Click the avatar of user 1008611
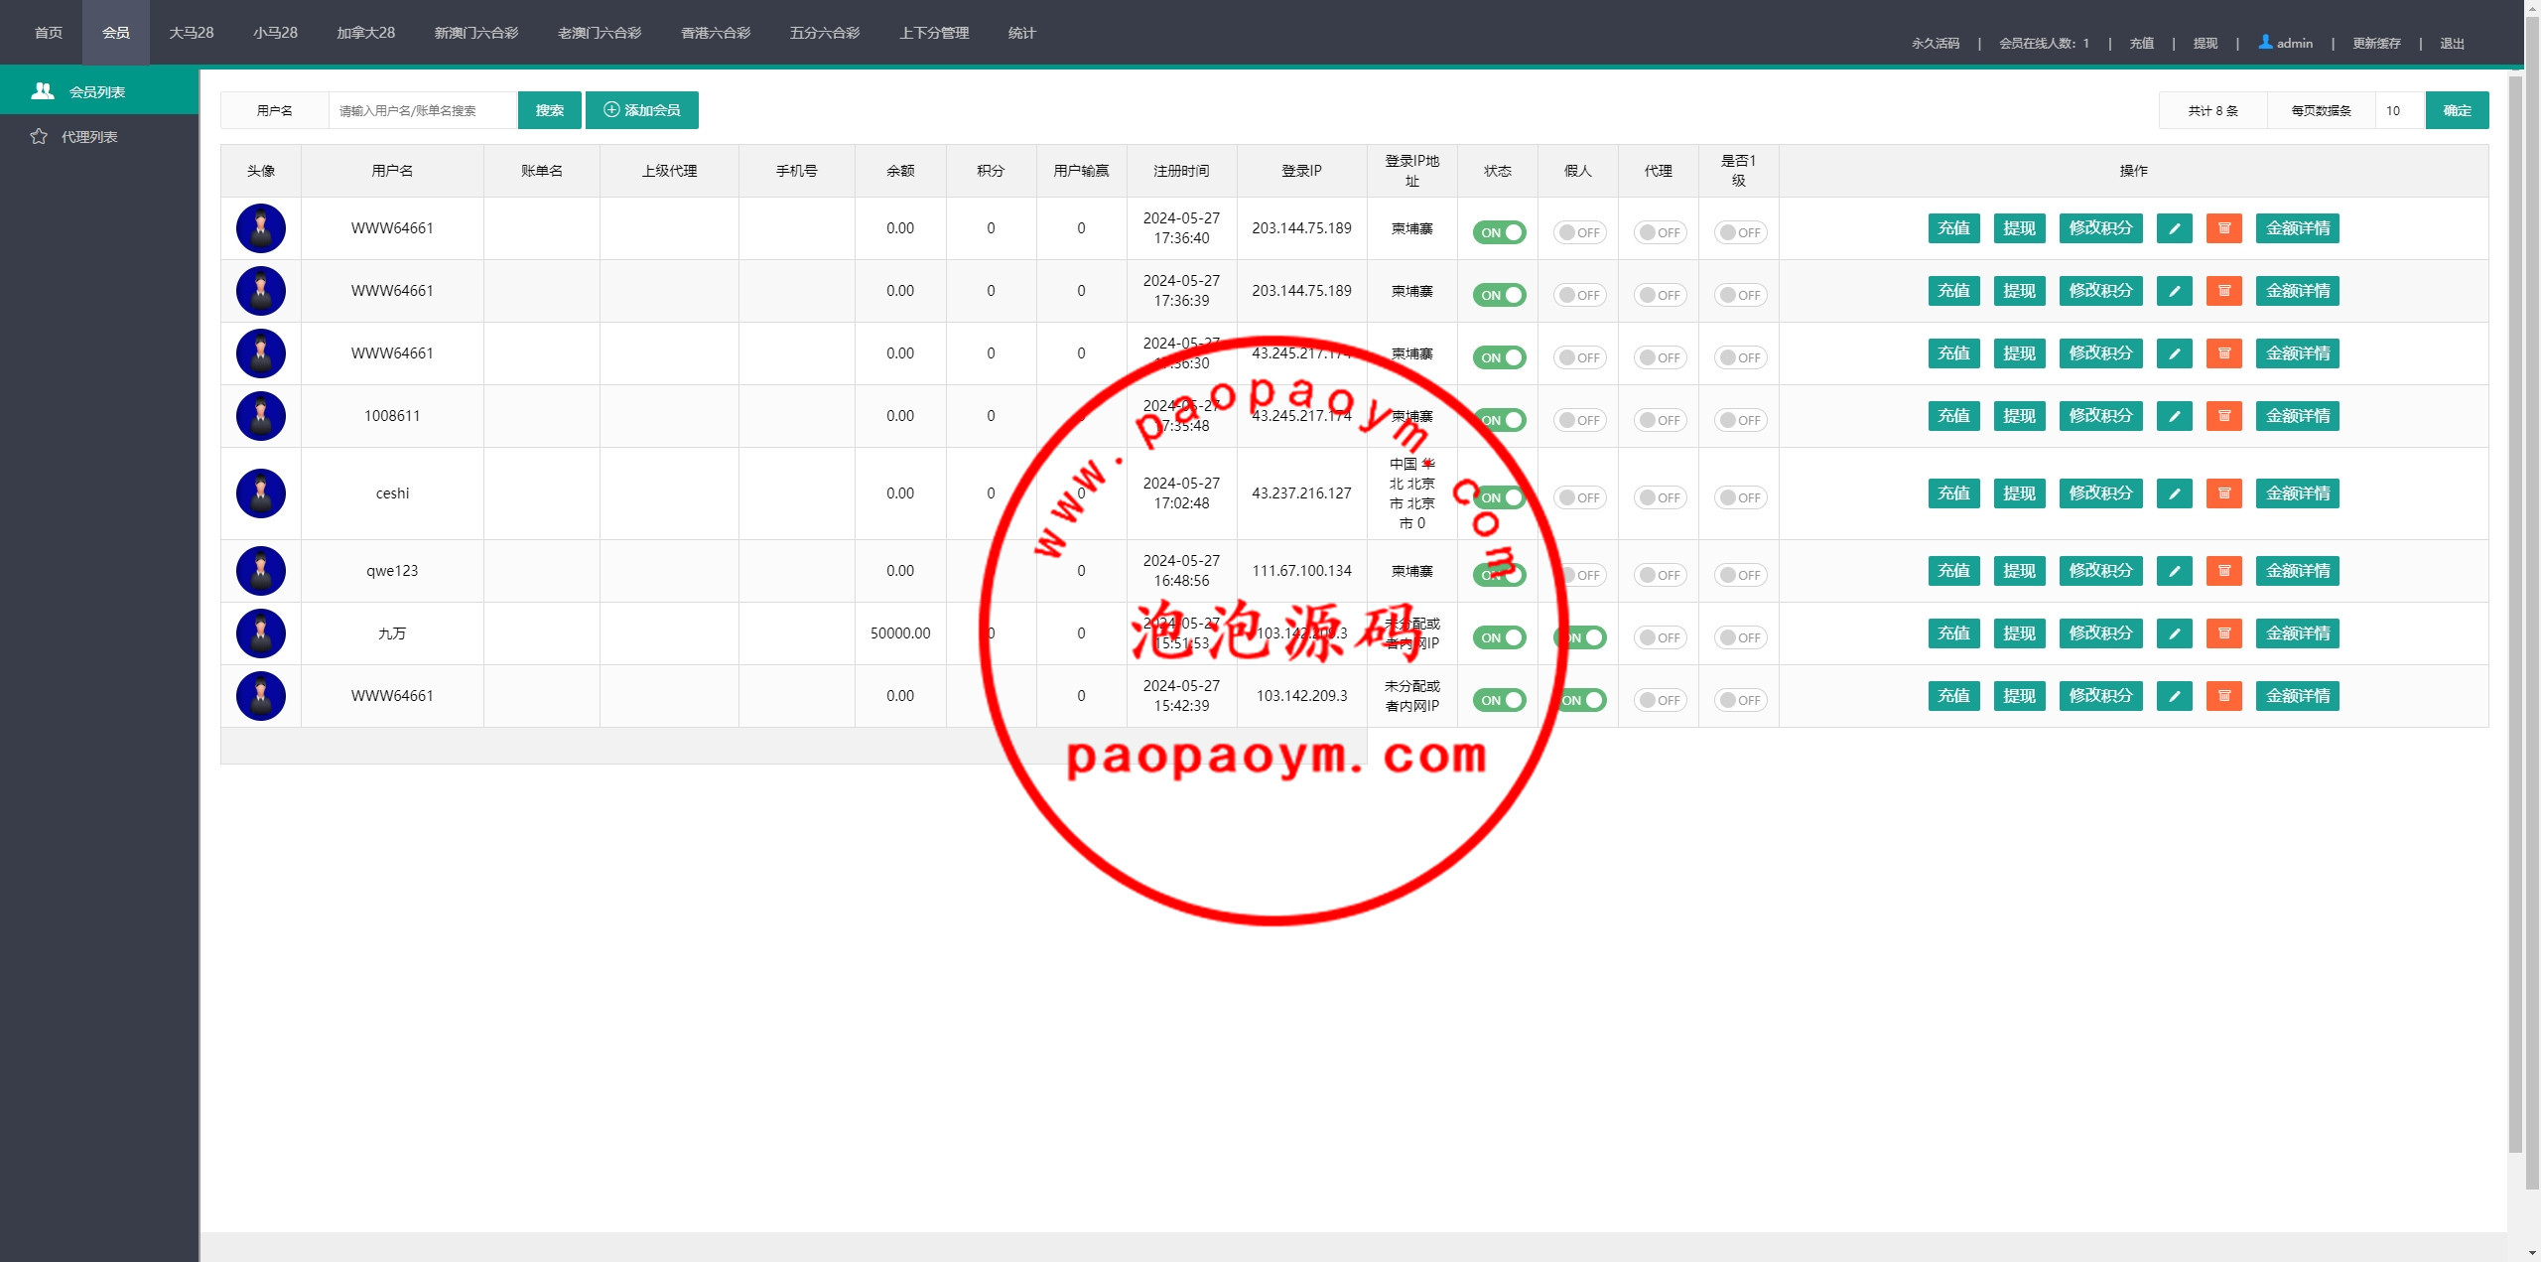The height and width of the screenshot is (1262, 2541). (261, 416)
